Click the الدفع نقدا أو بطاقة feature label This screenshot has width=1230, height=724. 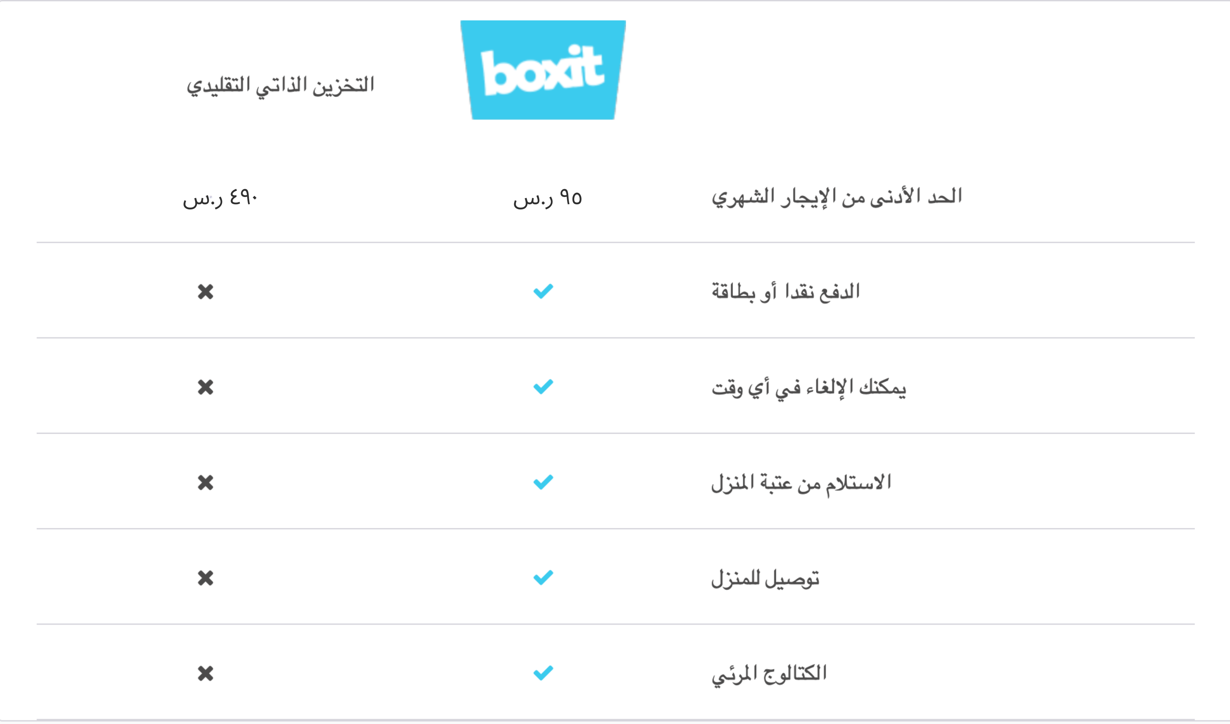coord(785,292)
